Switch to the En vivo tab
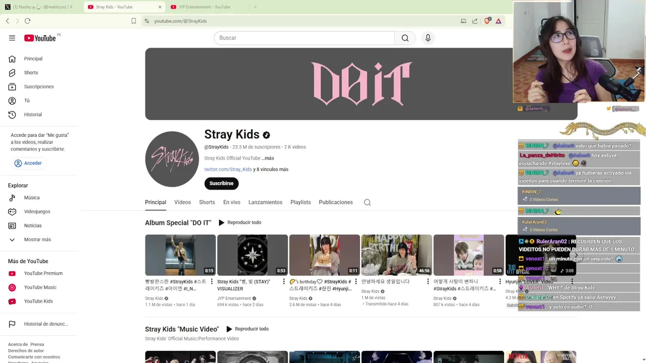This screenshot has height=363, width=646. click(232, 202)
